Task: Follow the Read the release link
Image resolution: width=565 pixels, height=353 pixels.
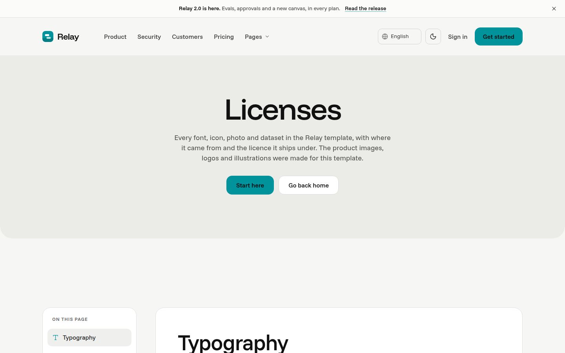Action: point(365,8)
